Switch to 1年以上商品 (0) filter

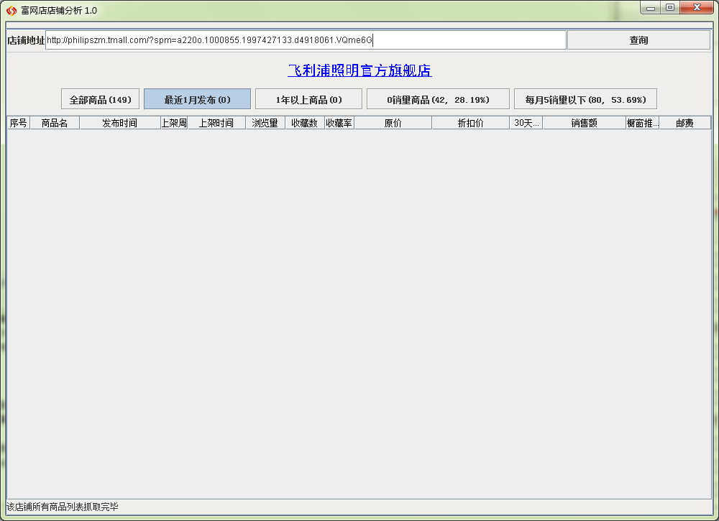coord(308,99)
